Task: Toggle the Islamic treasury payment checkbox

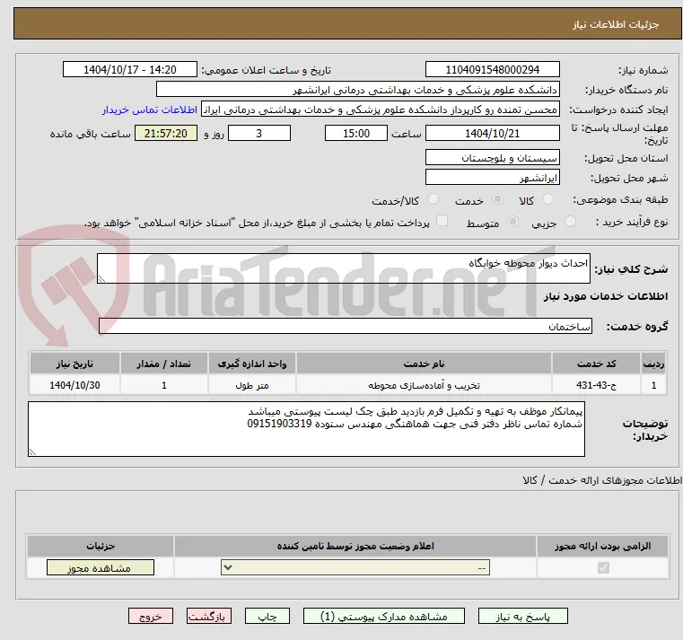Action: (x=442, y=221)
